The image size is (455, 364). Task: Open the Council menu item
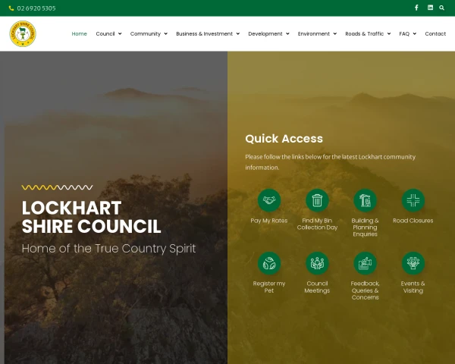point(105,33)
